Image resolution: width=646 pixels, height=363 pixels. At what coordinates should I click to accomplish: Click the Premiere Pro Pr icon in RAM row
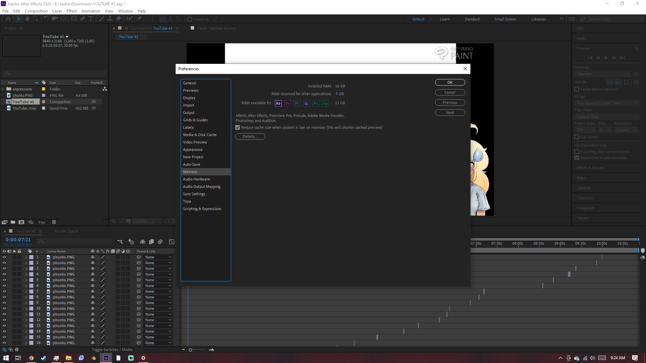pyautogui.click(x=287, y=103)
